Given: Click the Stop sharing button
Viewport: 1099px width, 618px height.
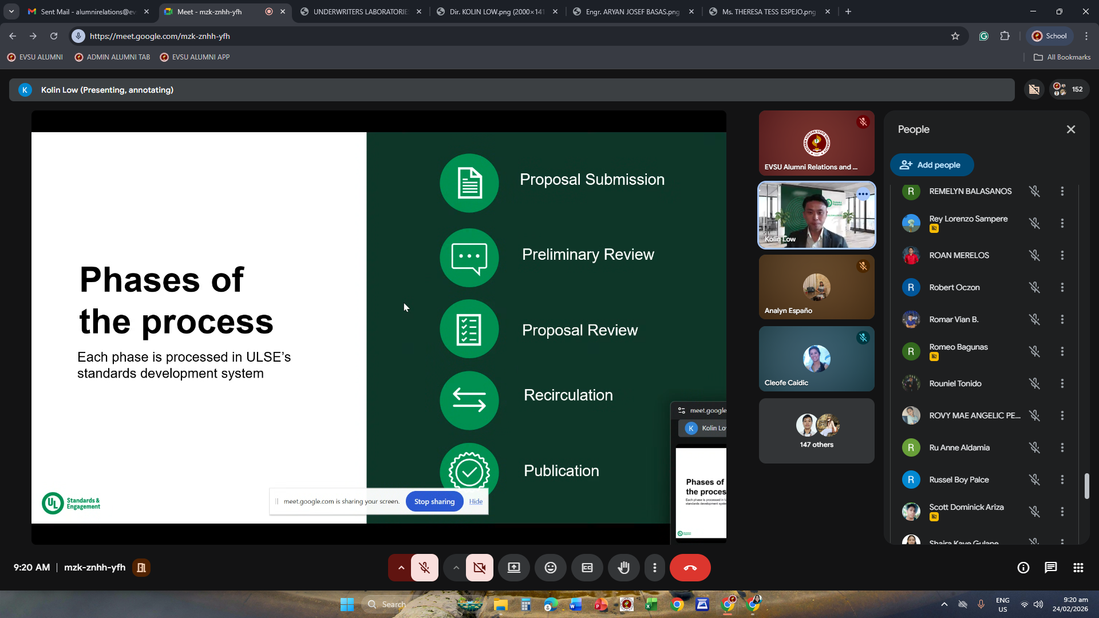Looking at the screenshot, I should [434, 501].
